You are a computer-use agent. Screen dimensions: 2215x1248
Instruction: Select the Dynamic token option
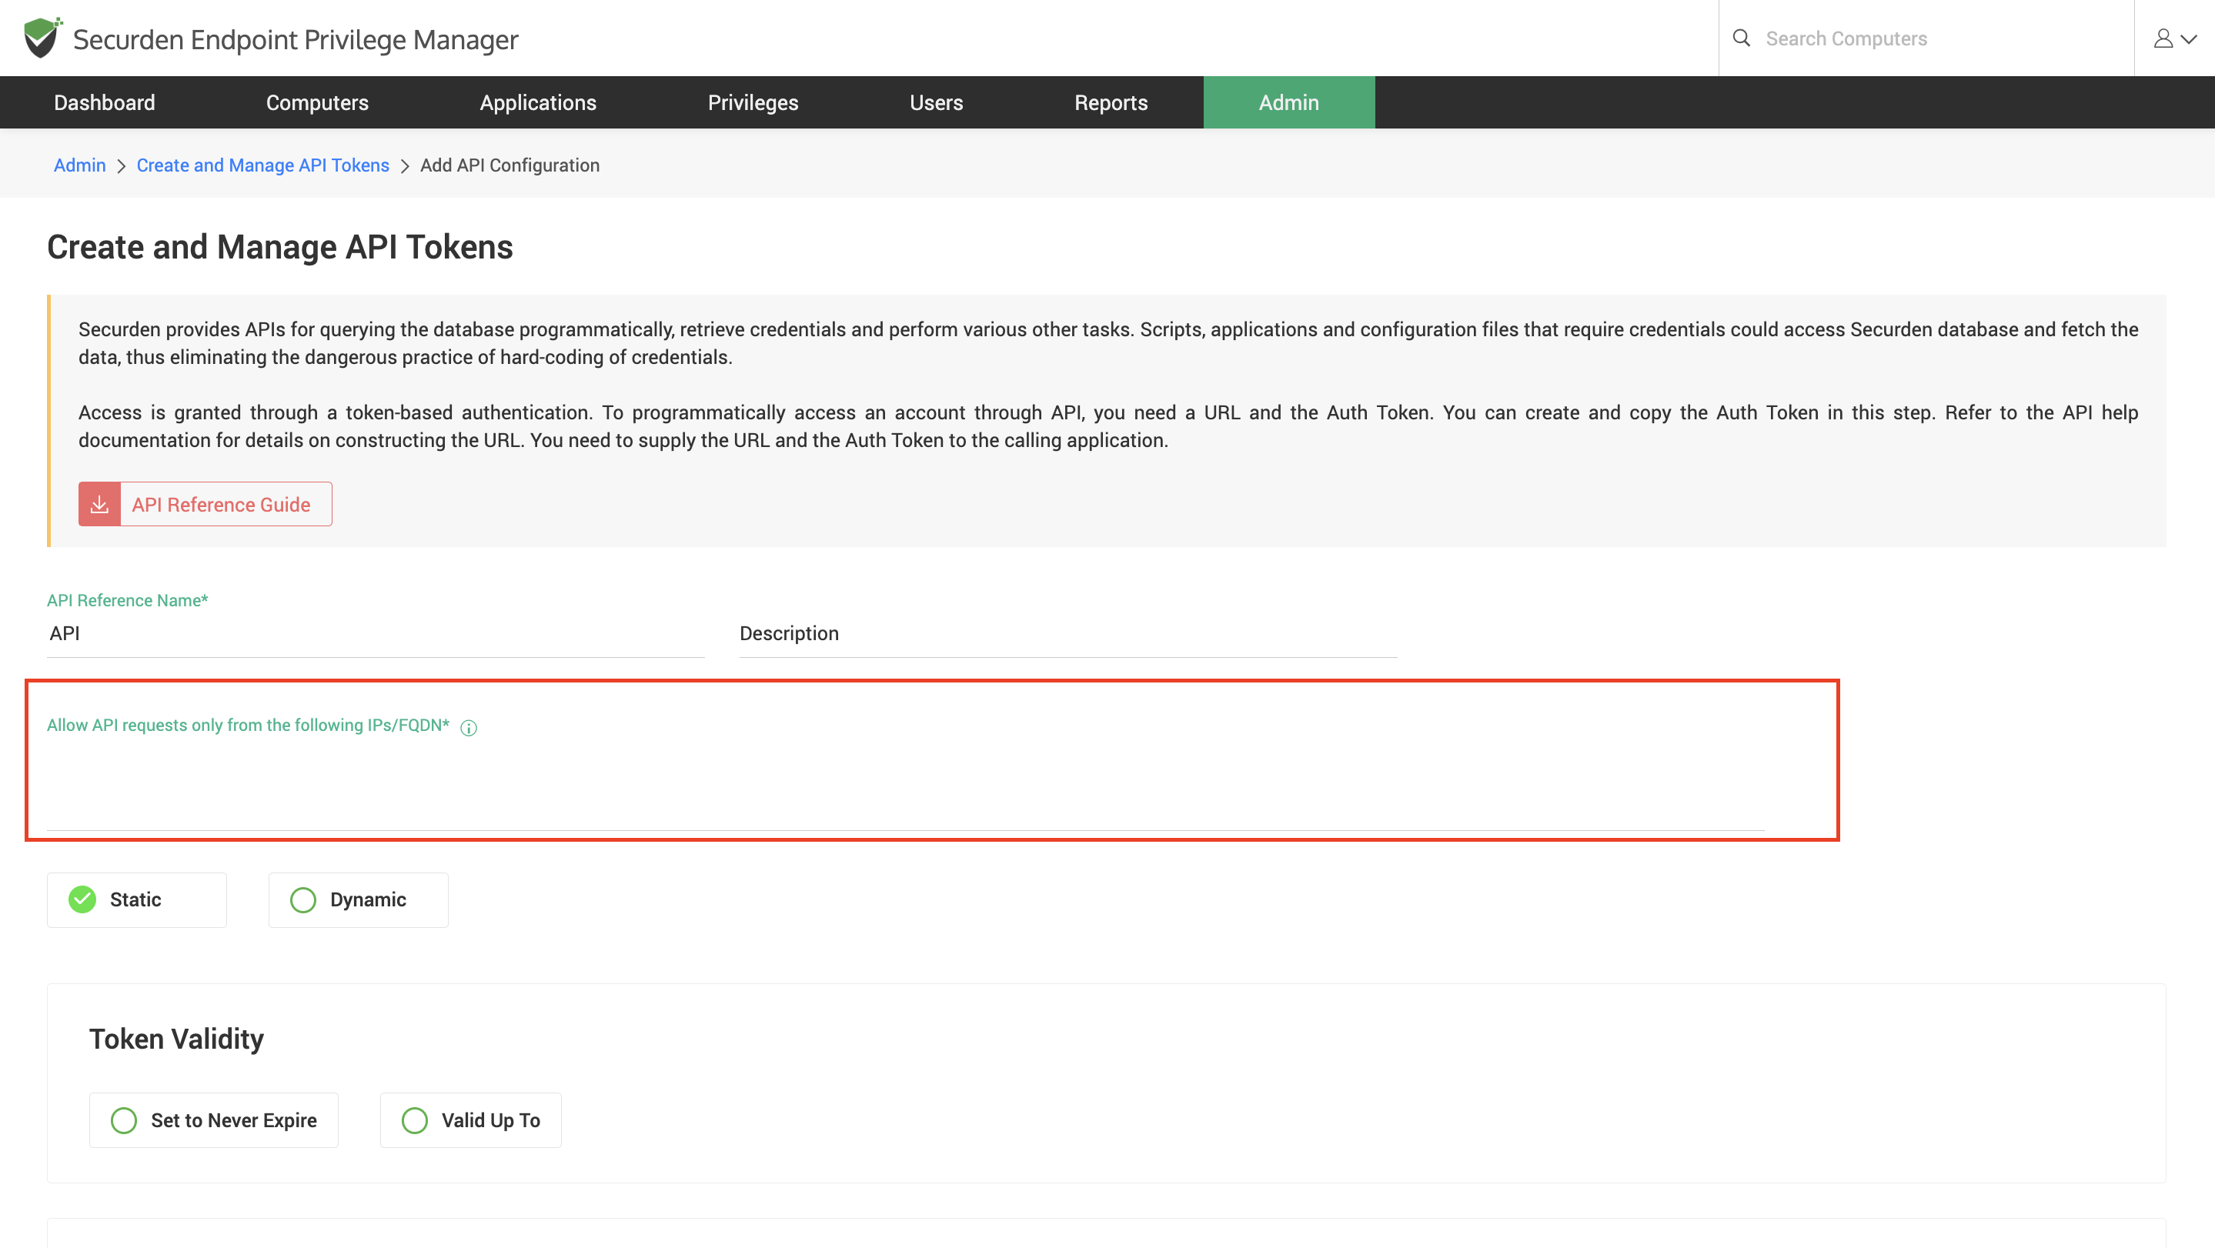click(358, 900)
